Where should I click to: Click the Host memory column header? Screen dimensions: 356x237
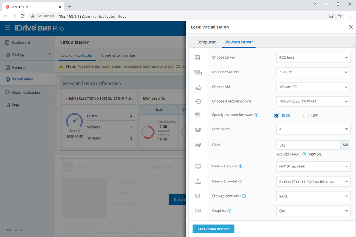(x=159, y=109)
